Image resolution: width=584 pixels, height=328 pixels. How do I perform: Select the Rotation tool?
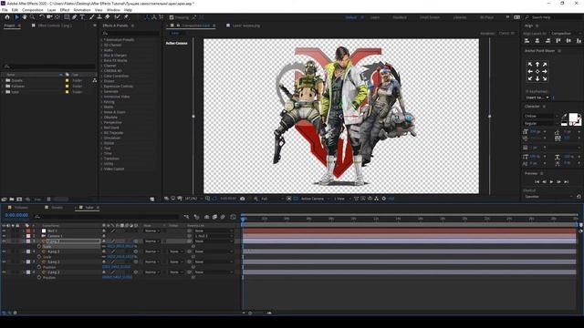tap(42, 17)
